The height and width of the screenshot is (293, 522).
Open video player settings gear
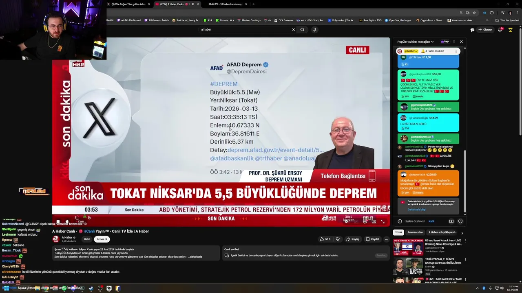(365, 221)
